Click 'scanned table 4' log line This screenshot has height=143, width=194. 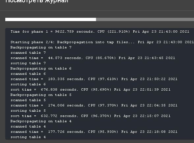click(28, 127)
